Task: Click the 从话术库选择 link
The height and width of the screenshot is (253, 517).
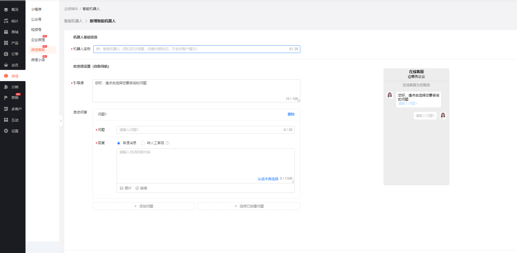Action: click(x=268, y=179)
